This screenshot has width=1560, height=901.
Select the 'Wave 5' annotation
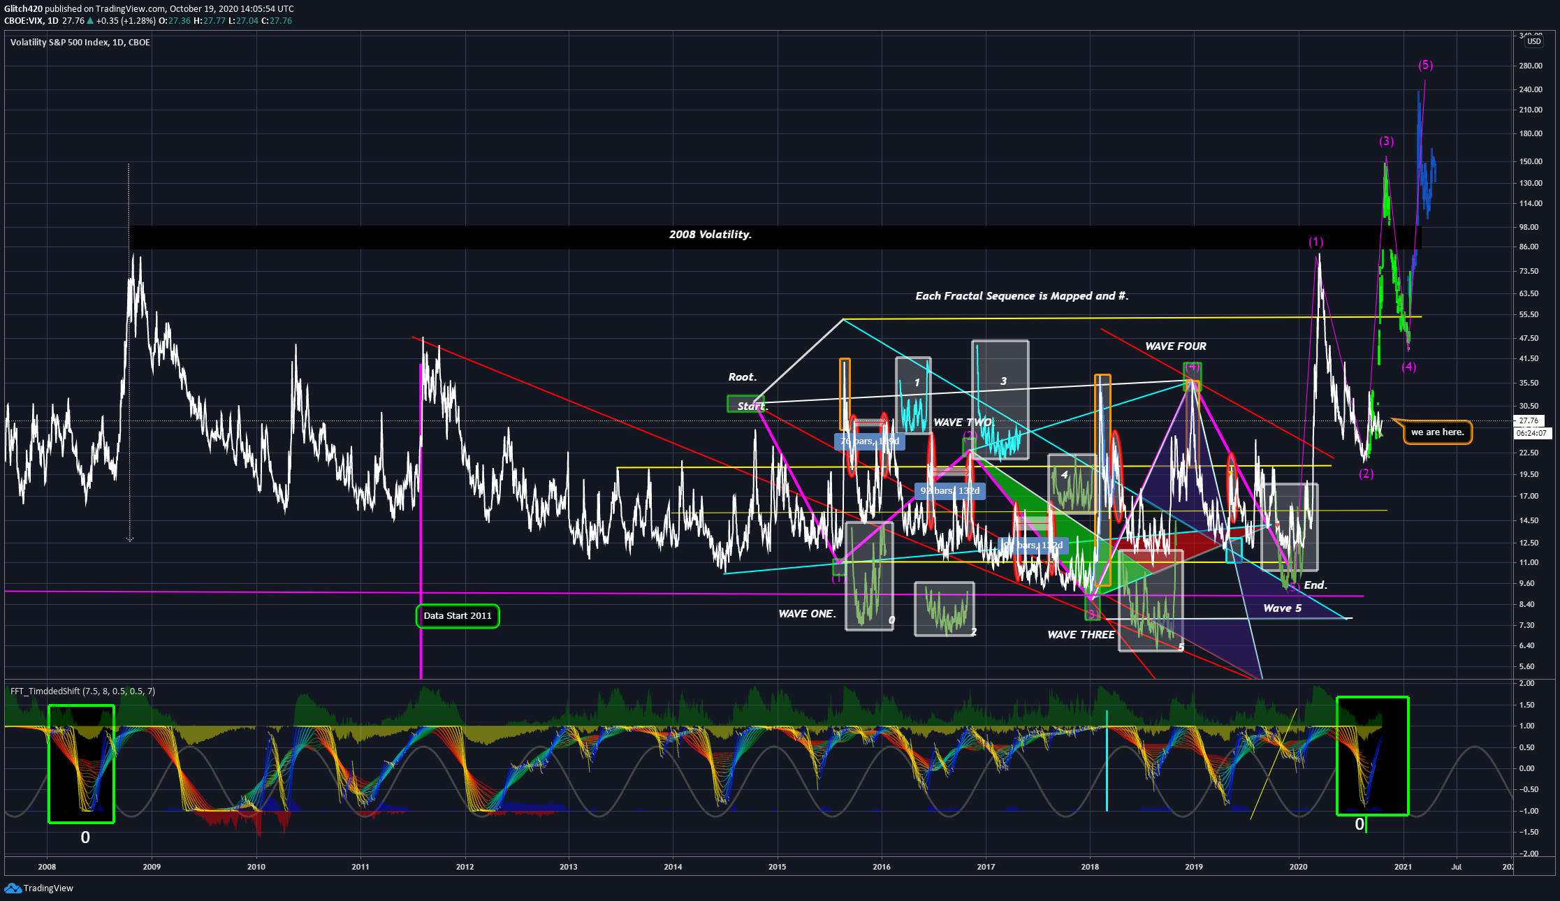click(x=1283, y=608)
